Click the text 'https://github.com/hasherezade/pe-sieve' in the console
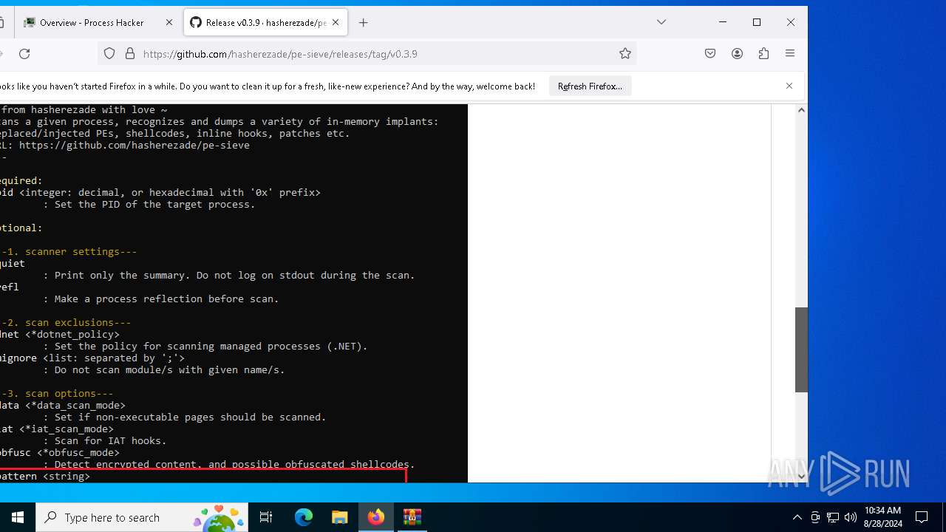This screenshot has width=946, height=532. coord(135,146)
